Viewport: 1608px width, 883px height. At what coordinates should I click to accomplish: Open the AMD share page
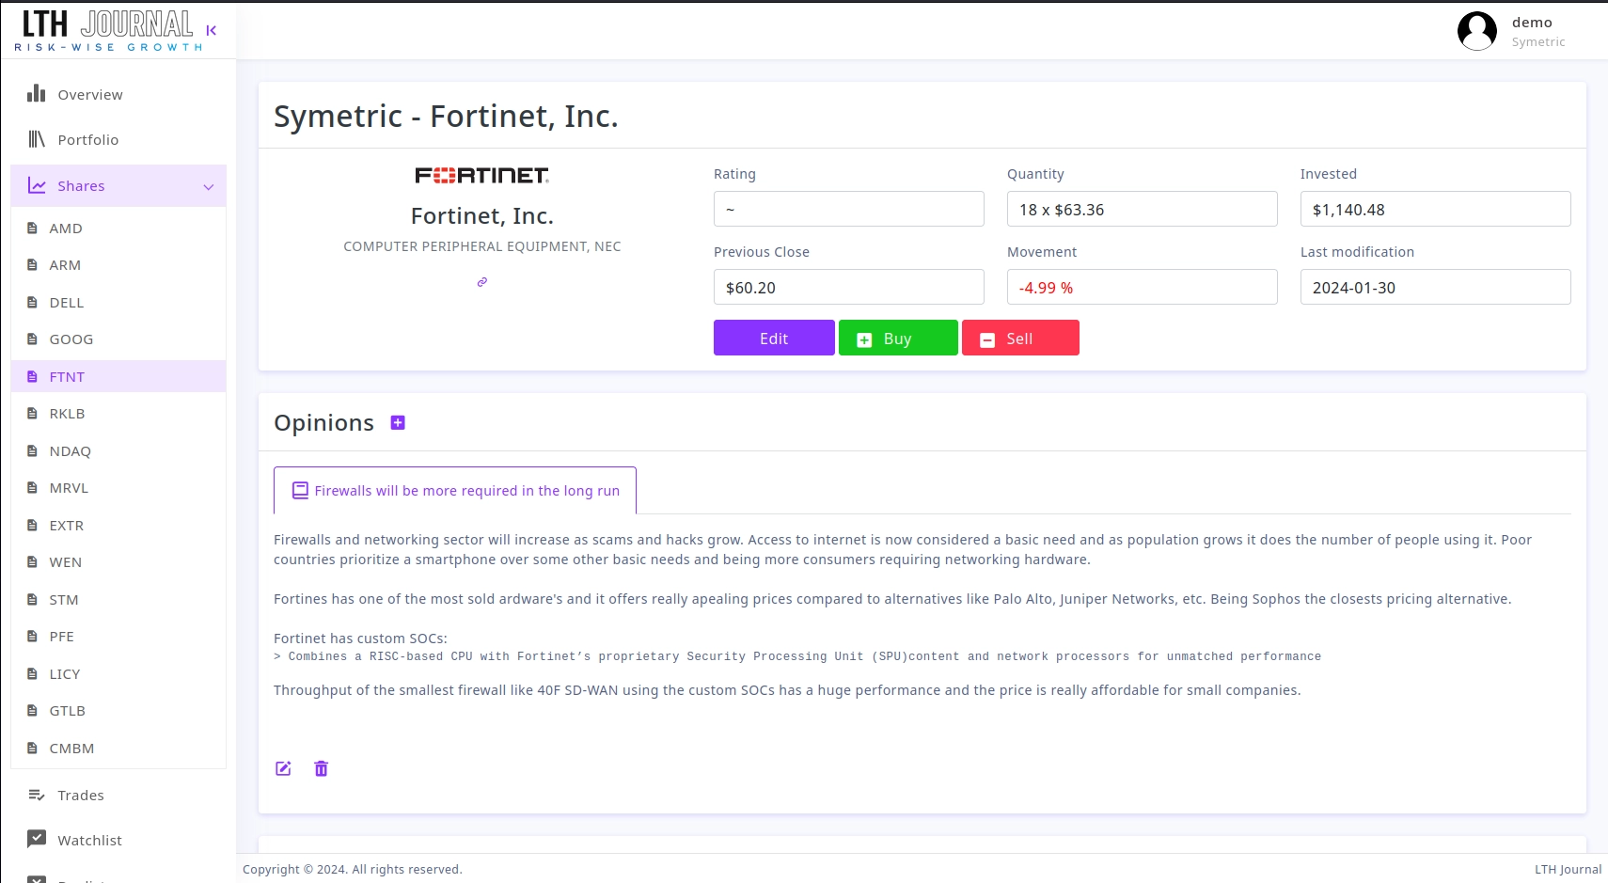[x=118, y=228]
